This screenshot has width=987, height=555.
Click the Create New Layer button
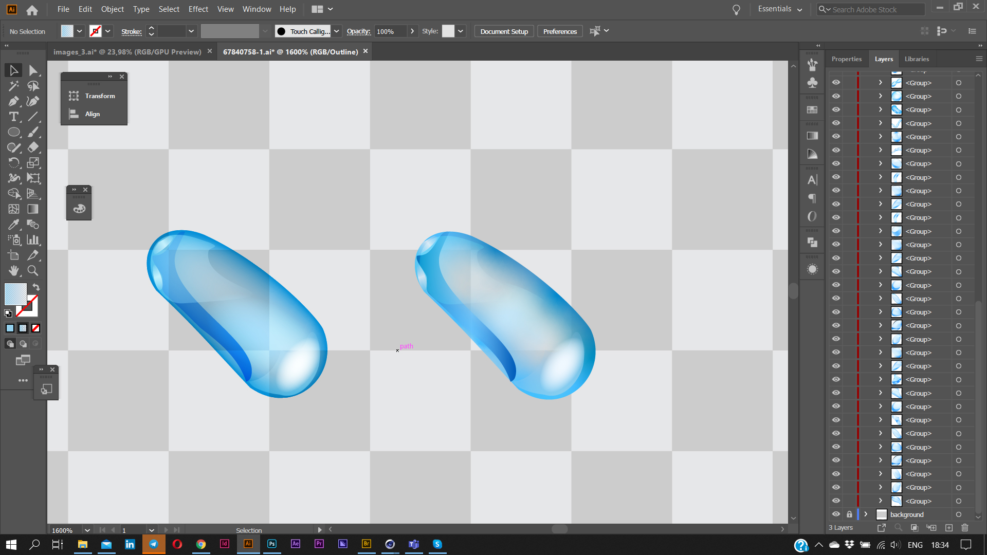coord(948,528)
